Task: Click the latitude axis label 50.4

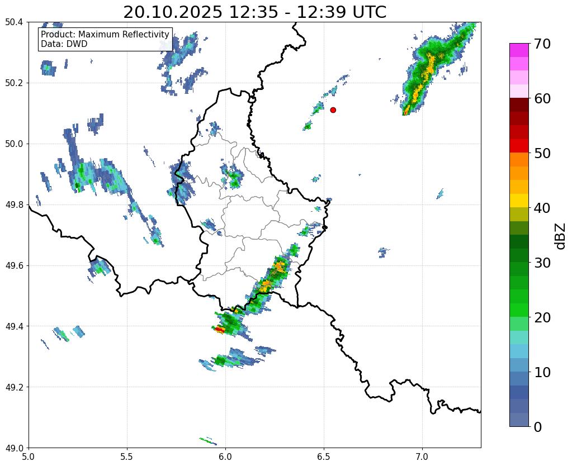Action: [14, 22]
